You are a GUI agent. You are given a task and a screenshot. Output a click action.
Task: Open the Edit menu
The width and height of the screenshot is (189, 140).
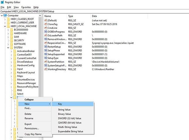(9, 7)
